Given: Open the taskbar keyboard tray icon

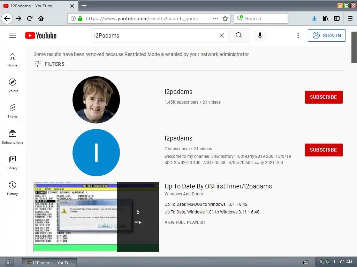Looking at the screenshot, I should (306, 262).
